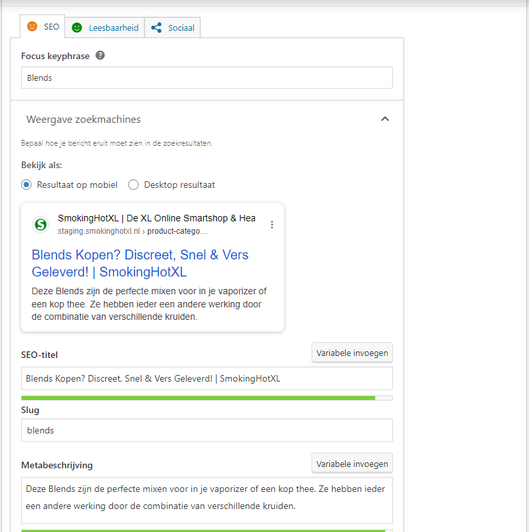Image resolution: width=529 pixels, height=532 pixels.
Task: Switch to the Leesbaarheid tab
Action: [x=105, y=28]
